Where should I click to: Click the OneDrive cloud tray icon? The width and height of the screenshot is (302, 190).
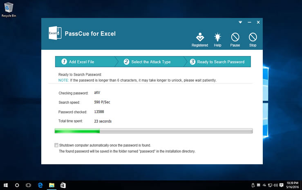click(x=264, y=185)
